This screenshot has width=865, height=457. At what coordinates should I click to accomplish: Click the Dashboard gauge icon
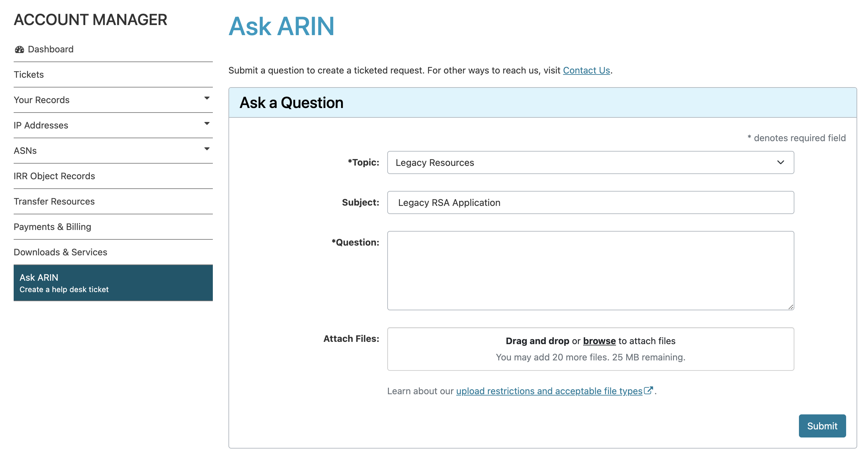click(19, 50)
